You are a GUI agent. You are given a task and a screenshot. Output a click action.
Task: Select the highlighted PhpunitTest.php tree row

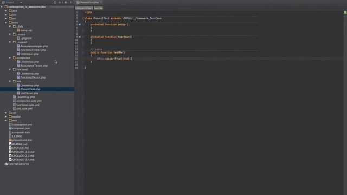[37, 89]
